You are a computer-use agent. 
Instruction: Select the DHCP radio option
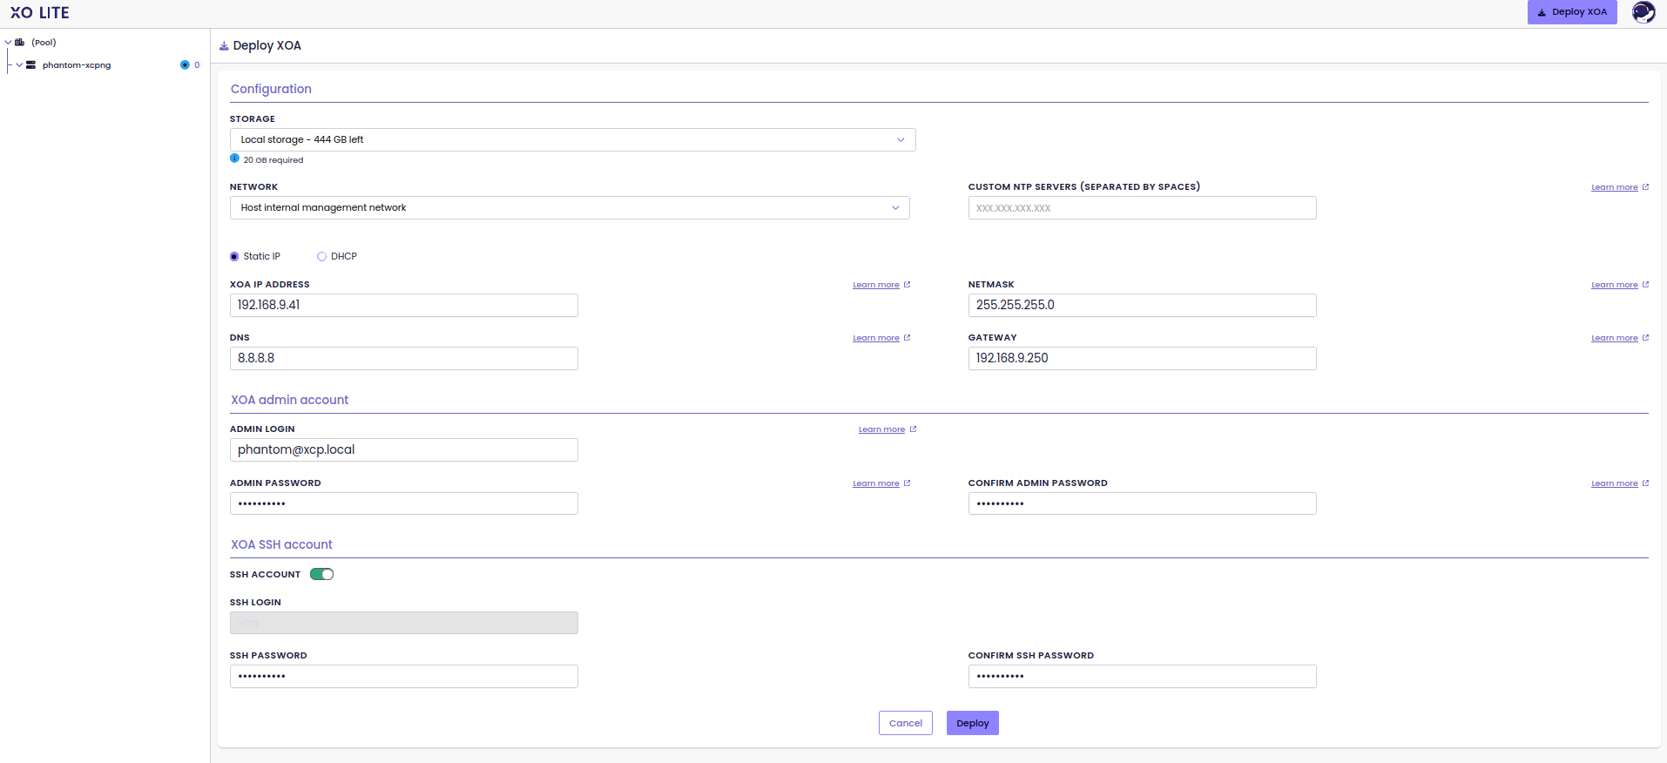click(322, 257)
